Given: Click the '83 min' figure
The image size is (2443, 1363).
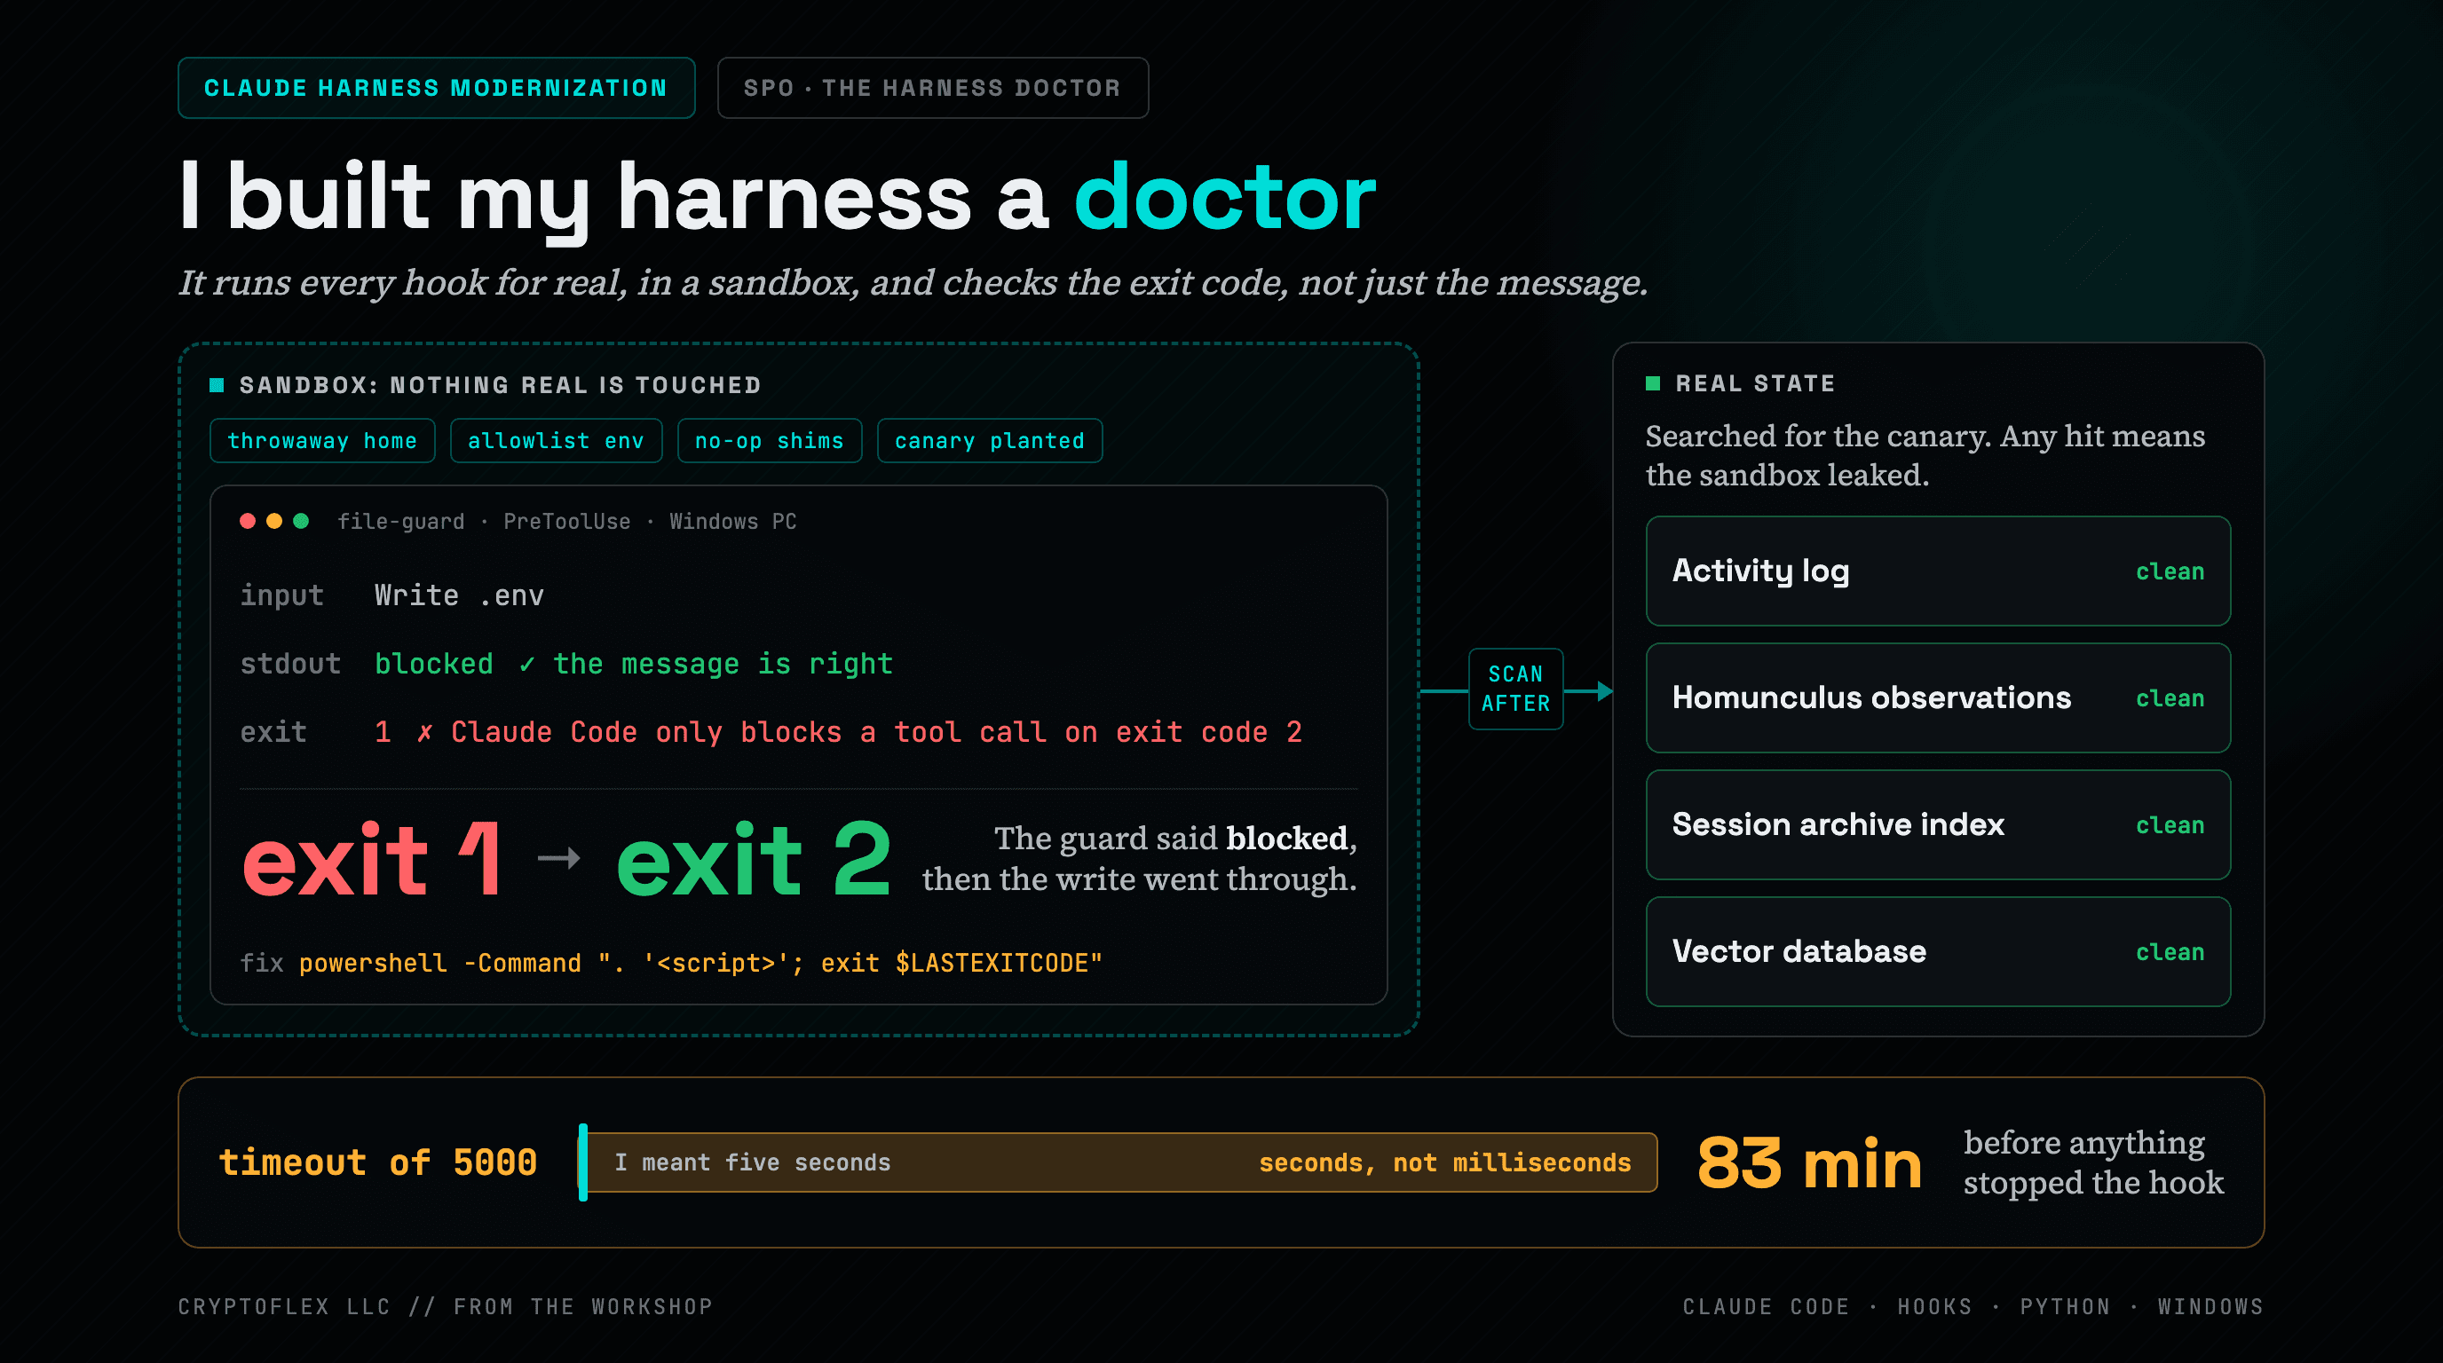Looking at the screenshot, I should coord(1809,1163).
